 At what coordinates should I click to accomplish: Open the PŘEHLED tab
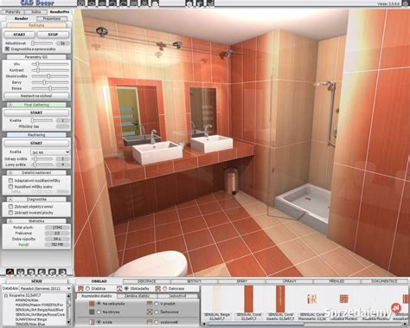pos(336,281)
